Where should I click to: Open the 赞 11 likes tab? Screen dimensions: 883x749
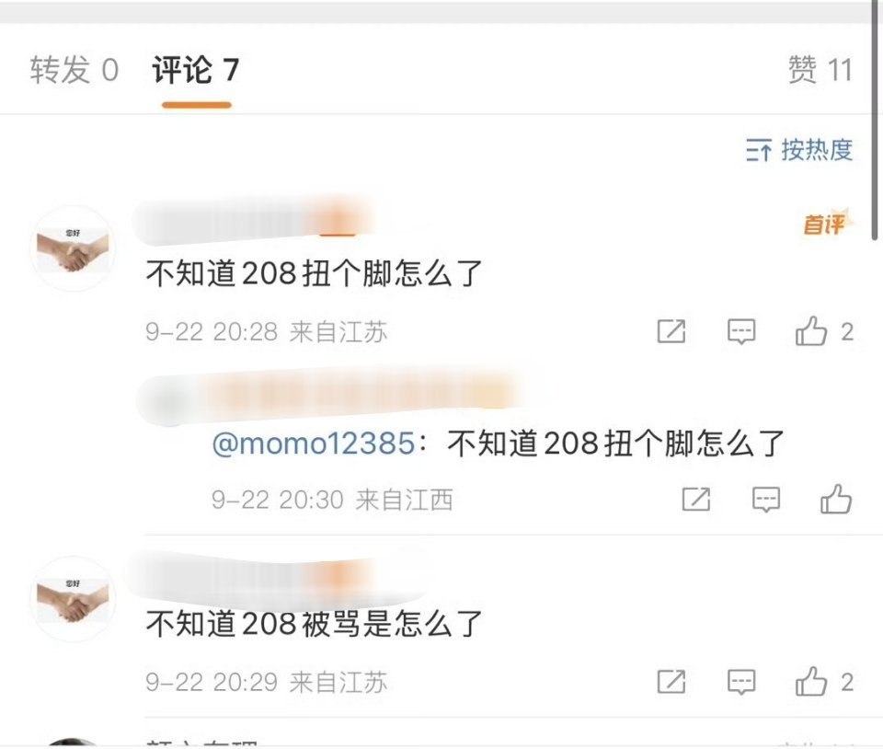tap(820, 71)
